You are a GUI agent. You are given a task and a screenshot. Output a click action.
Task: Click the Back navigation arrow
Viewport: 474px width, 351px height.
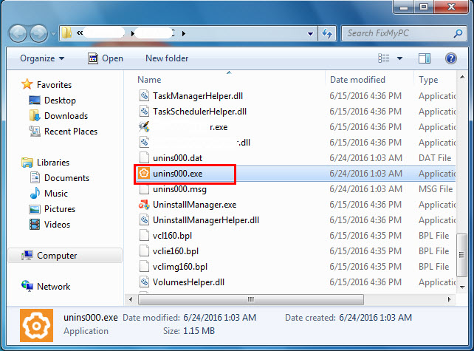click(x=18, y=33)
